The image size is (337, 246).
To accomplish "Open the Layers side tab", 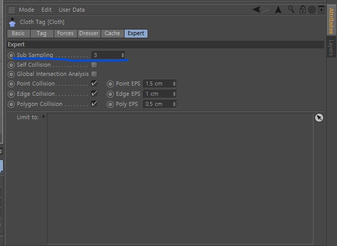I will click(x=331, y=47).
